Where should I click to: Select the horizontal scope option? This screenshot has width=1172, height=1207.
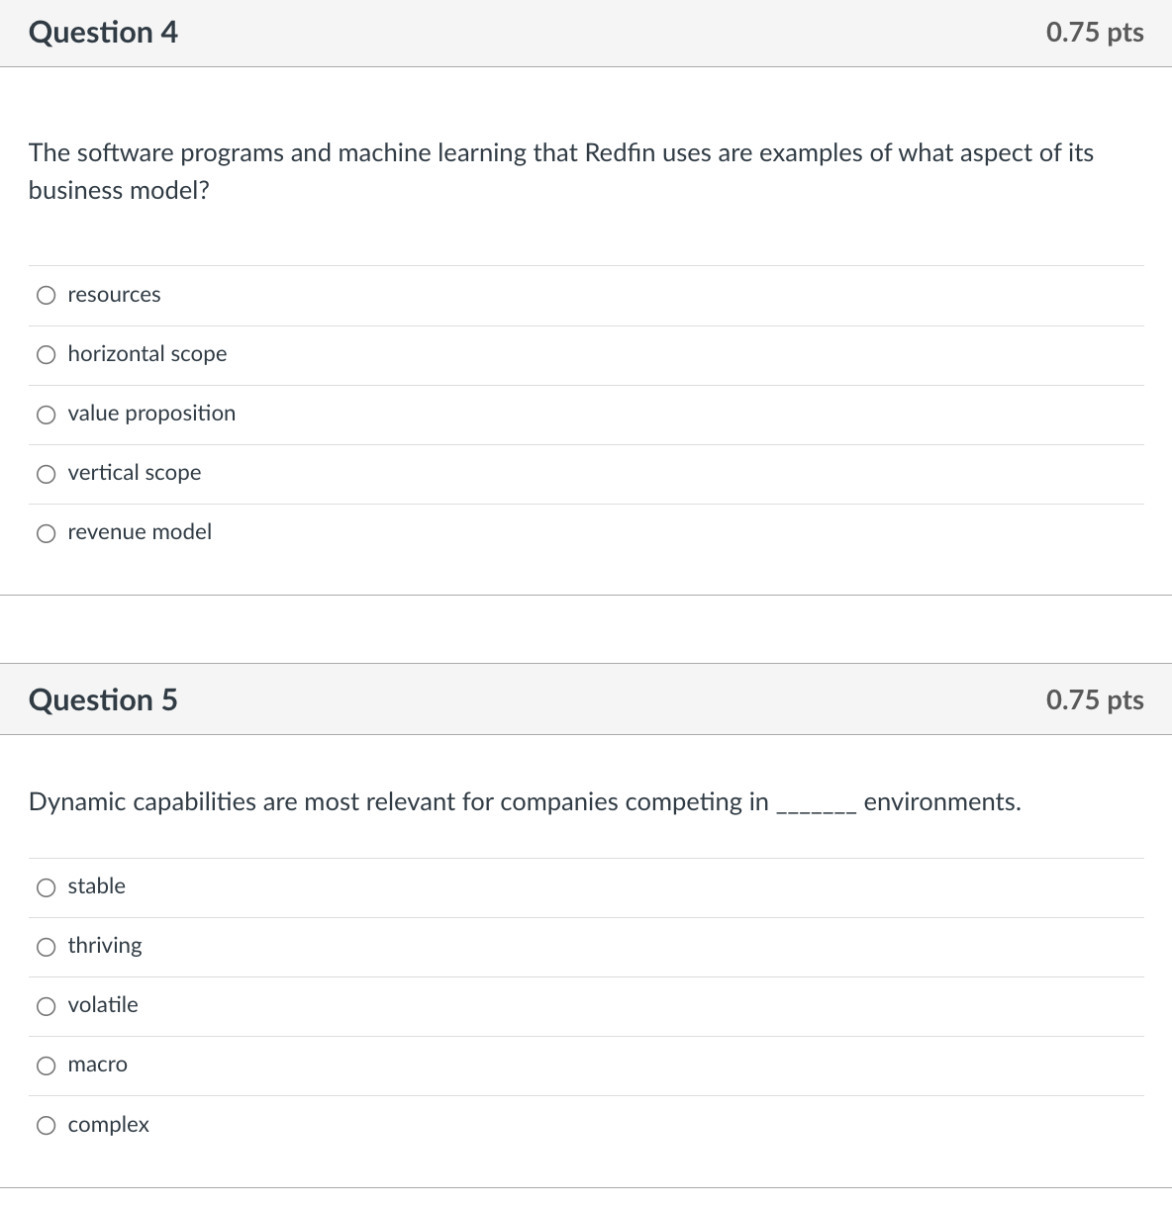coord(46,353)
